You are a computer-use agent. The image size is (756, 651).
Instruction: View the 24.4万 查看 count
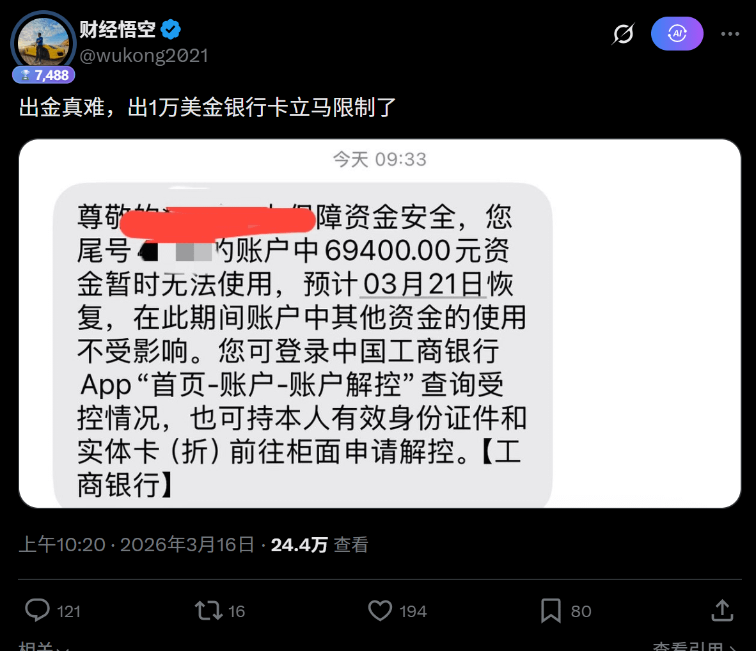319,545
